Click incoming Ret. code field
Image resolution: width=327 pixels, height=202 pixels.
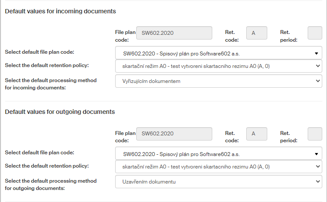pos(257,33)
